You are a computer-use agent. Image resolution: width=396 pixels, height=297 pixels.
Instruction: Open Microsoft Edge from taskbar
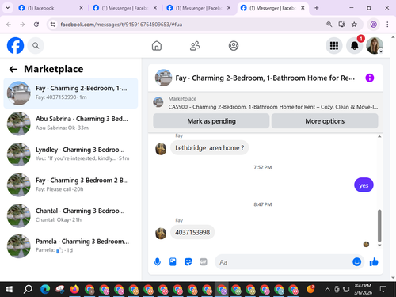point(45,290)
